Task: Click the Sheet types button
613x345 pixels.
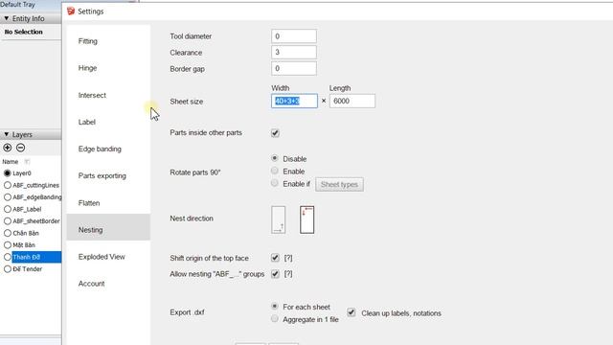Action: click(x=339, y=185)
